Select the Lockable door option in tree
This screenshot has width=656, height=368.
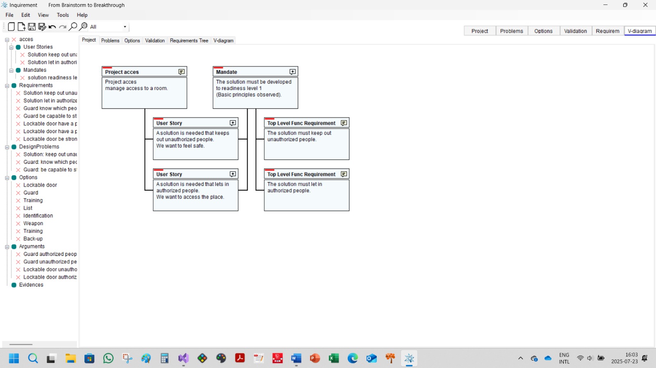point(40,185)
